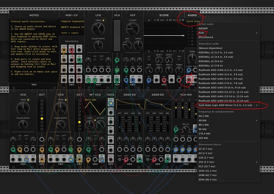This screenshot has width=274, height=194.
Task: Choose the (Nessun dispositivo) menu entry
Action: [228, 48]
